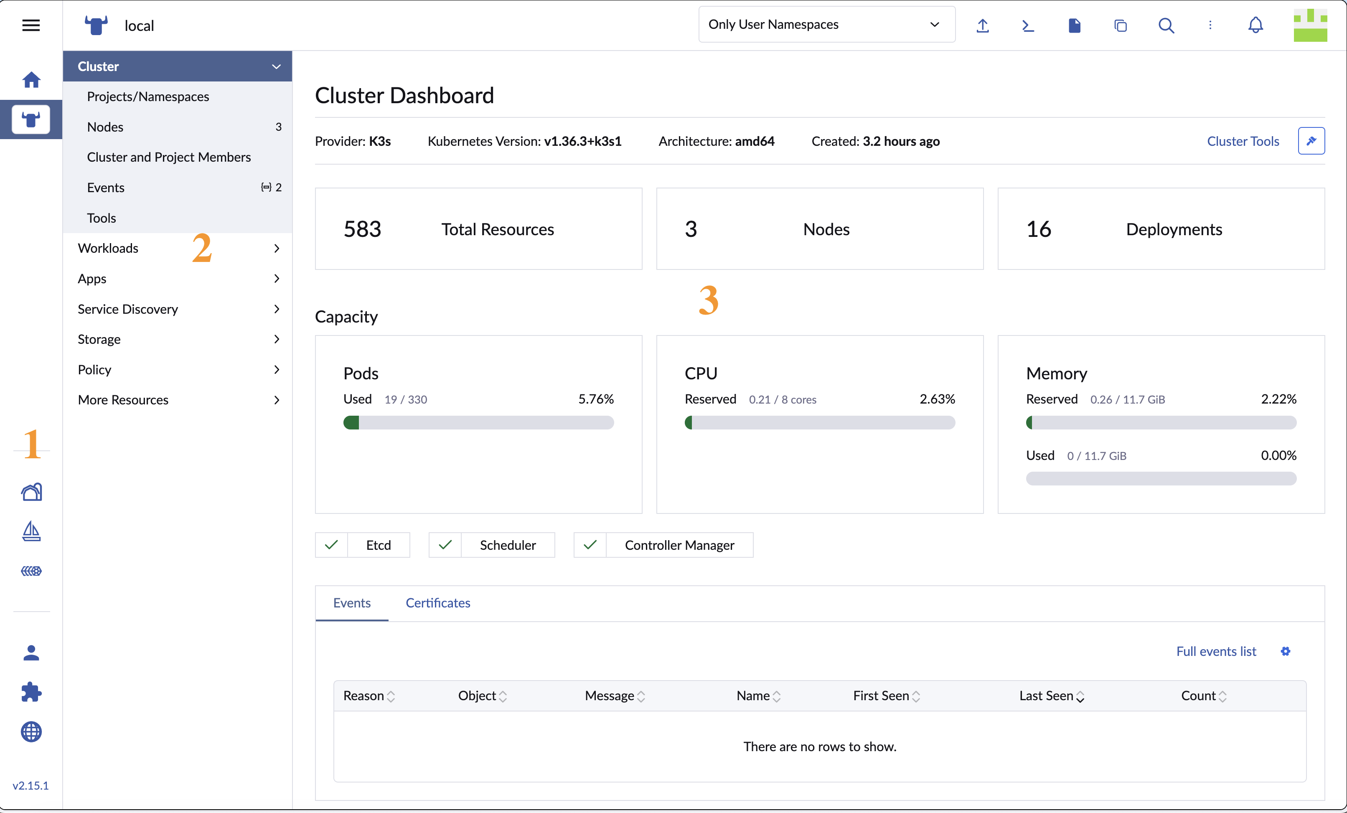This screenshot has width=1347, height=813.
Task: Open Projects/Namespaces in sidebar
Action: point(178,96)
